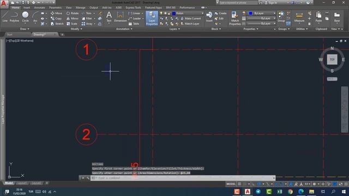Activate the Move command
349x196 pixels.
pos(56,13)
